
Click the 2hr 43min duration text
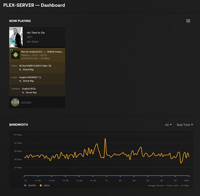click(x=33, y=41)
